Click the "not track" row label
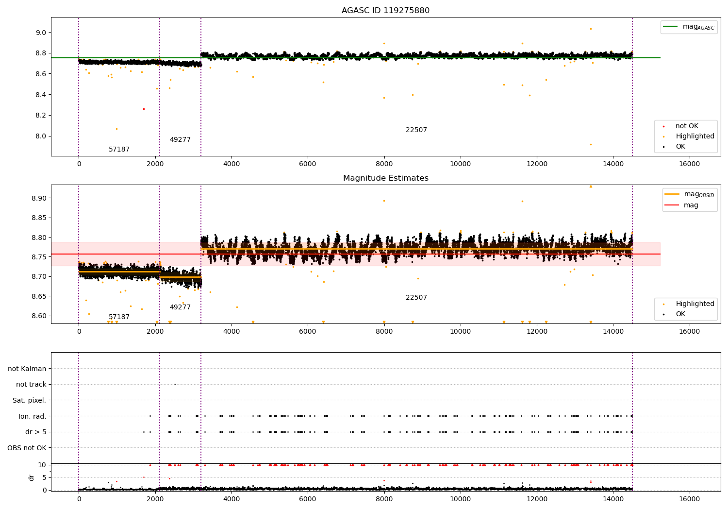728x510 pixels. tap(31, 385)
